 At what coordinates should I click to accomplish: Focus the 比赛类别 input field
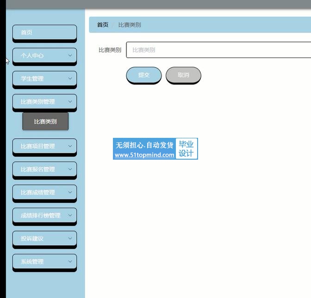pyautogui.click(x=218, y=50)
